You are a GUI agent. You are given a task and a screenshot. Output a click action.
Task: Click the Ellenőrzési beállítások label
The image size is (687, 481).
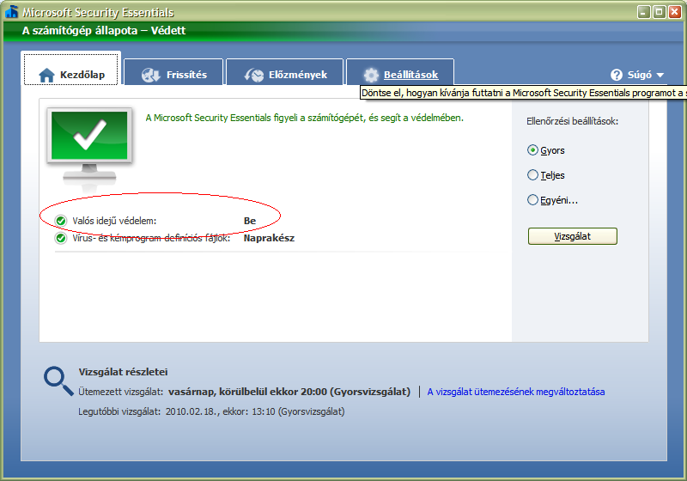572,121
